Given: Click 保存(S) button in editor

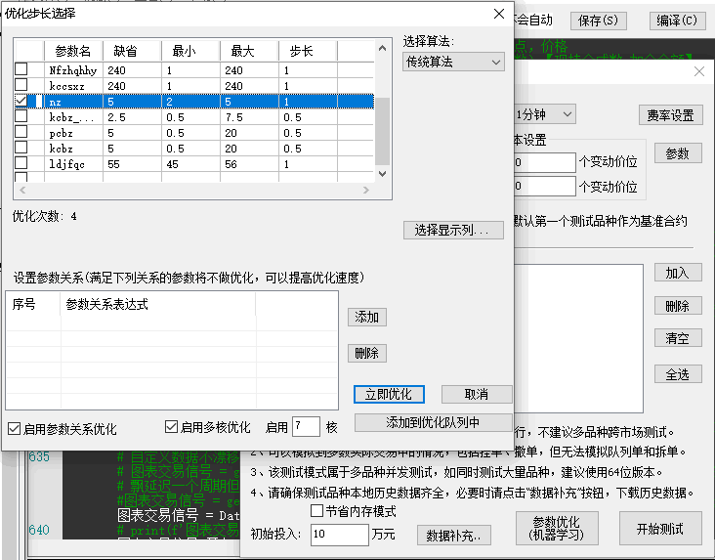Looking at the screenshot, I should click(x=598, y=21).
